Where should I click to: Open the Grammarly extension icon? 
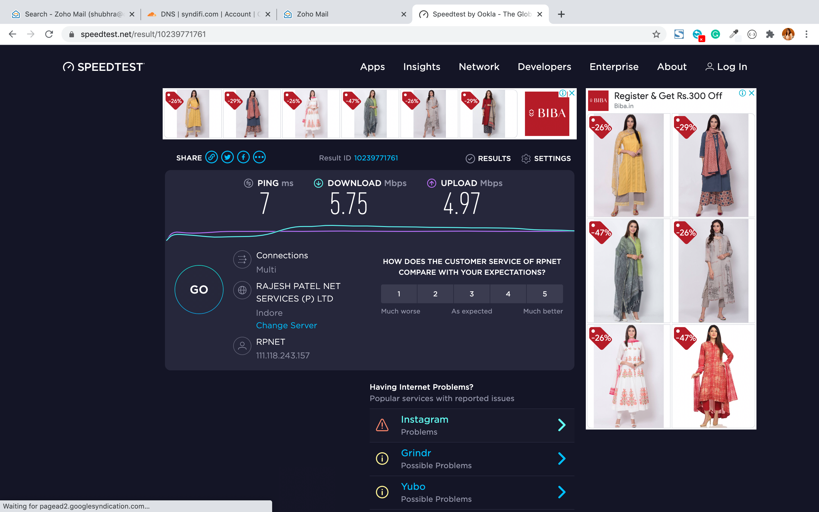(x=715, y=34)
